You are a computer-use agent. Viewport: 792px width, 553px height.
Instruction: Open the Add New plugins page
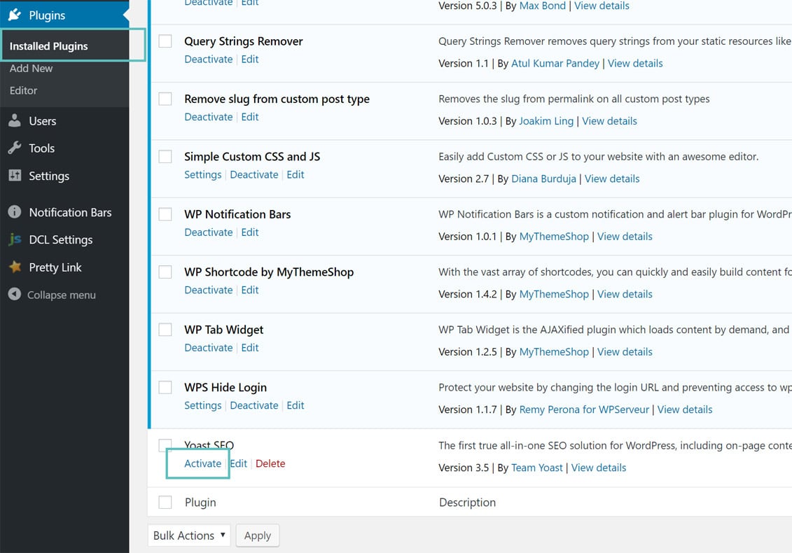31,68
